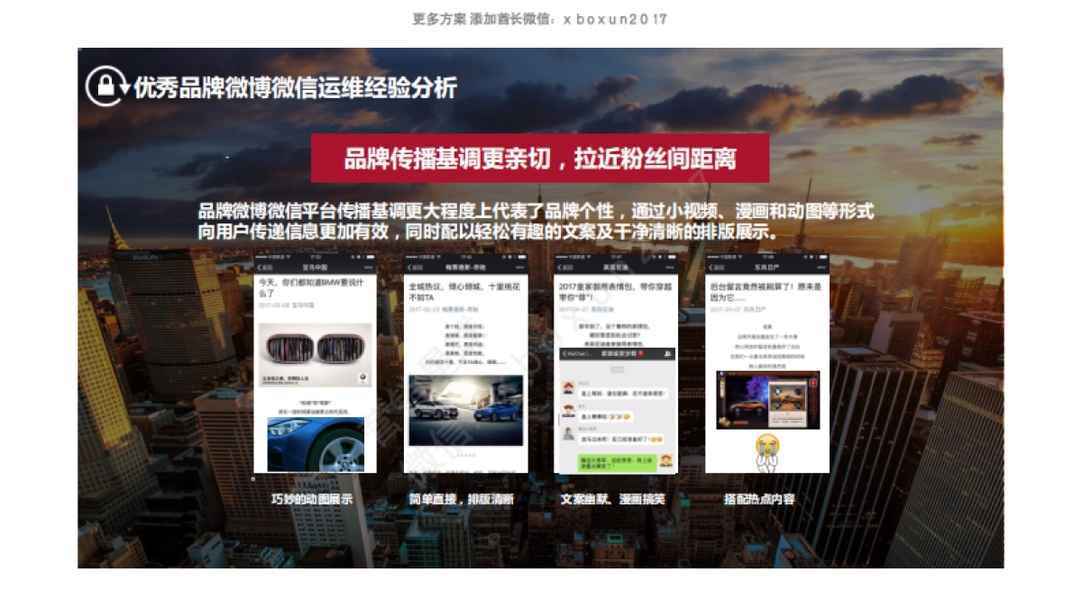
Task: Tap the back arrow on the 梅赛德斯-奔驰 article
Action: pyautogui.click(x=409, y=268)
